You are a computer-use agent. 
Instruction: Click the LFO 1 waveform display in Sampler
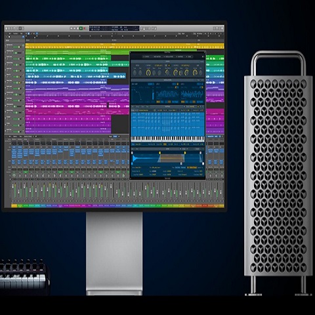pyautogui.click(x=167, y=94)
